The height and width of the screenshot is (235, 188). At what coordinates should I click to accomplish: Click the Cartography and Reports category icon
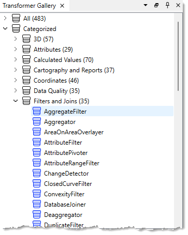pos(26,70)
